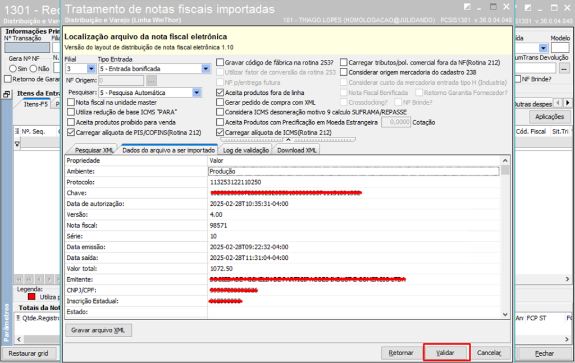The image size is (575, 363).
Task: Click the red legend color box
Action: (x=32, y=296)
